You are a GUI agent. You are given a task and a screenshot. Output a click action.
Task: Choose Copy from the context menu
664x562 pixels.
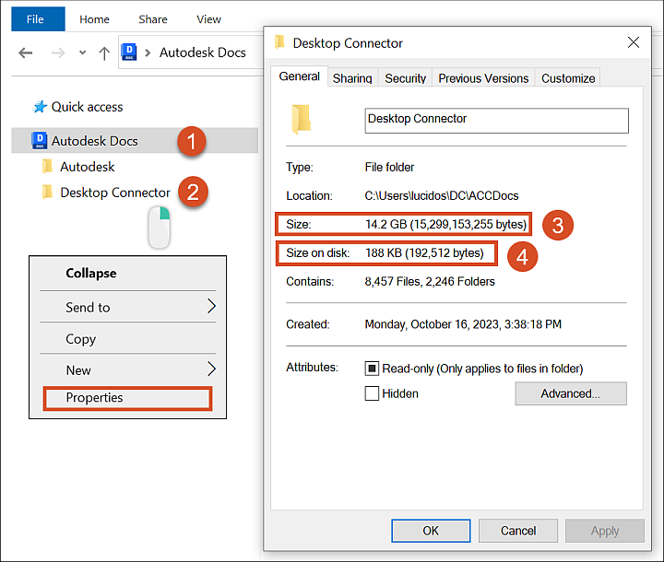81,339
